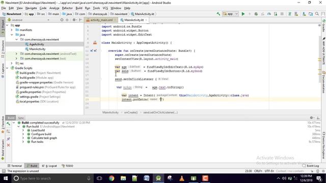The image size is (326, 183).
Task: Open Project panel gear settings
Action: pyautogui.click(x=74, y=20)
